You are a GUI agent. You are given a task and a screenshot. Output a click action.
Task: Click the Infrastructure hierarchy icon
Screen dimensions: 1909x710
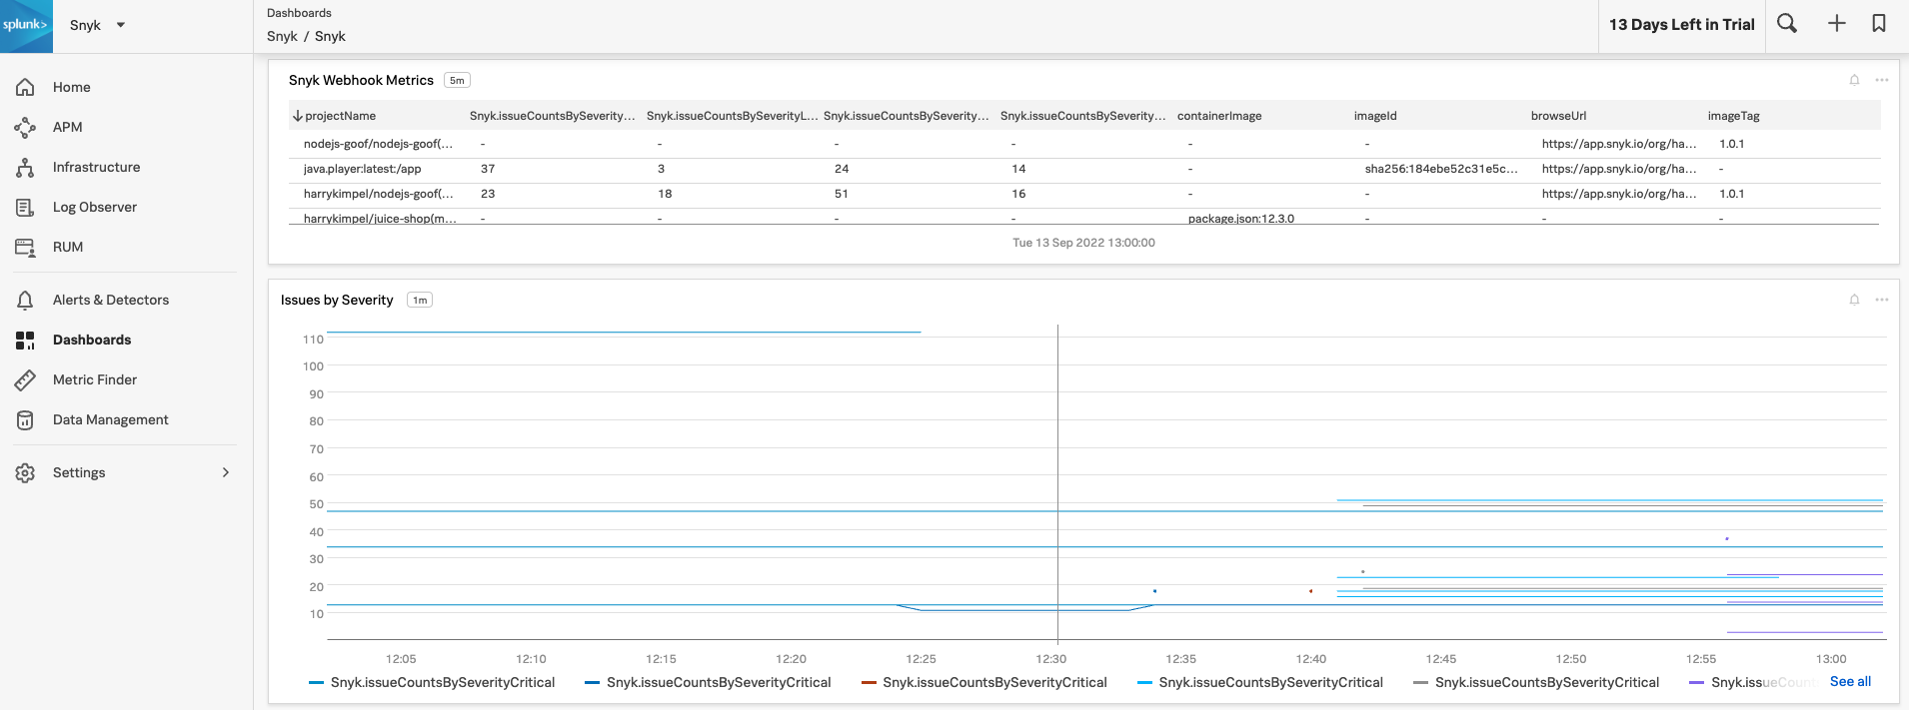click(x=25, y=168)
